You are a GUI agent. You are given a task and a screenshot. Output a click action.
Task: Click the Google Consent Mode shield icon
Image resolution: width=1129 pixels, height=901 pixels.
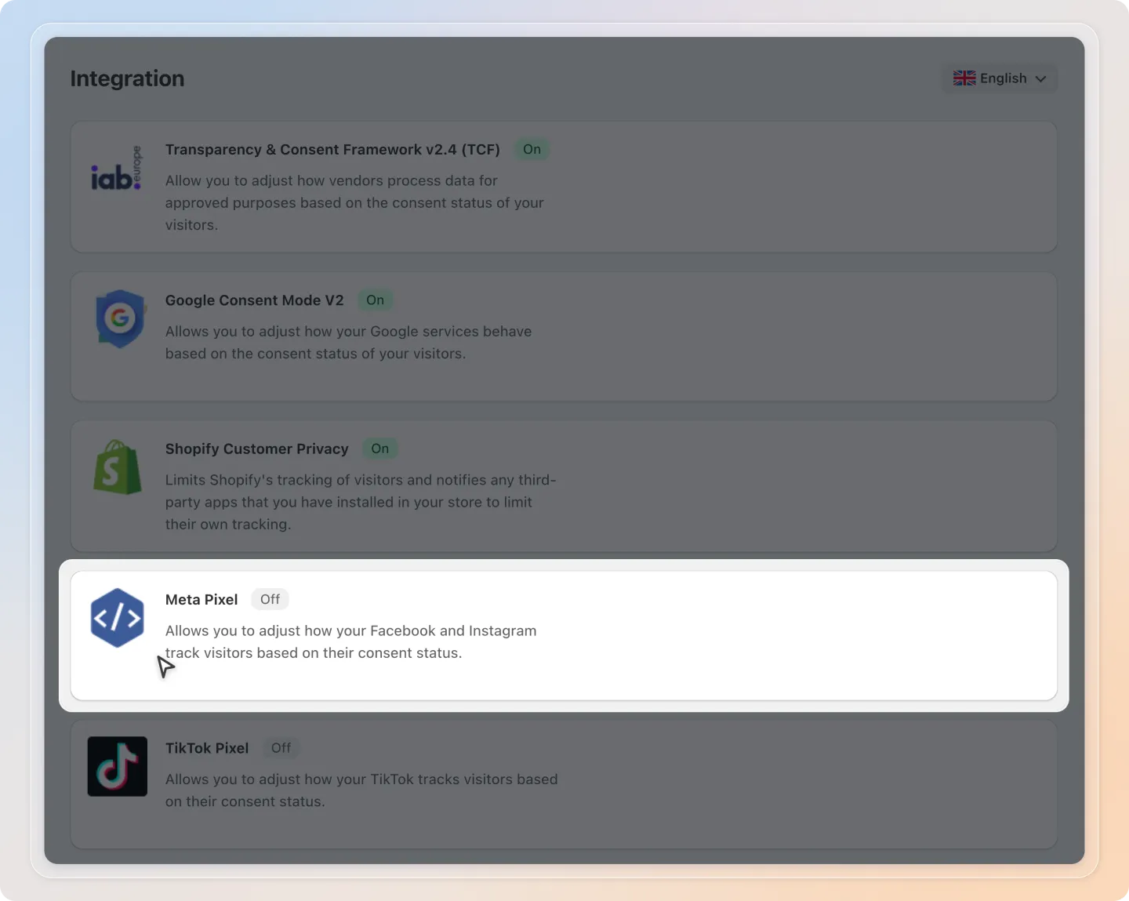(119, 318)
